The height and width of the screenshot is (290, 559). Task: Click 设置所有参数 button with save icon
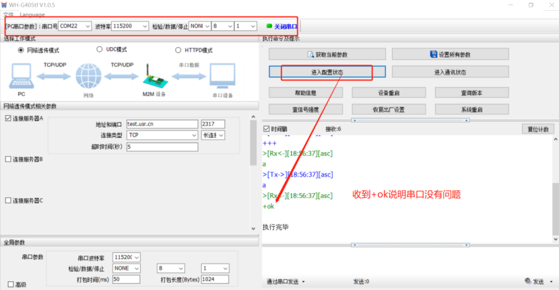[450, 55]
